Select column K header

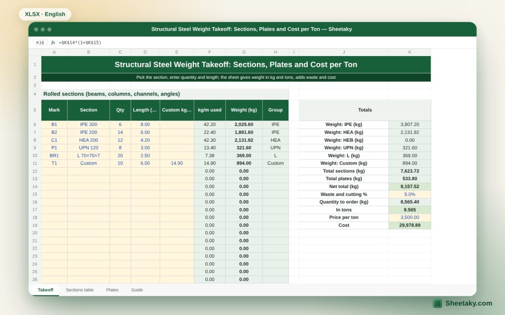point(410,52)
